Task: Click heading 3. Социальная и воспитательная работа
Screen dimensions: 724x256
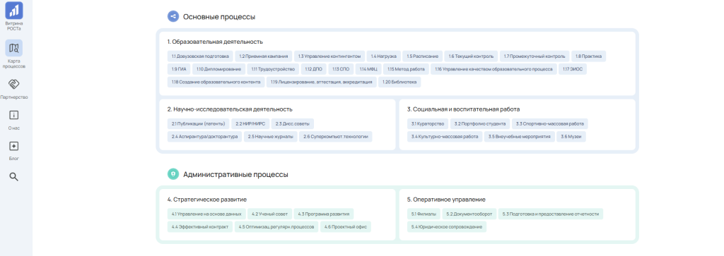Action: point(464,109)
